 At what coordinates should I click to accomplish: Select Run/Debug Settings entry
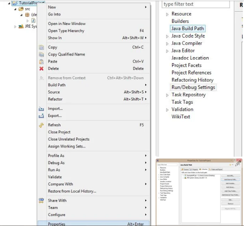(x=193, y=88)
